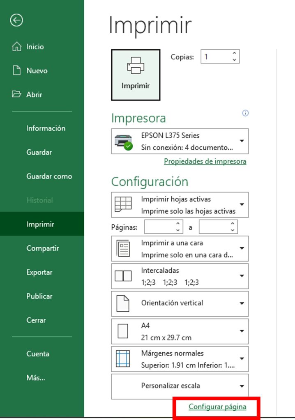Click the printer info circle icon
295x420 pixels.
[x=246, y=113]
